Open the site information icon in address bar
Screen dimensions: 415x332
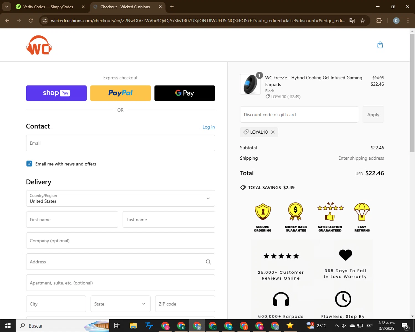(x=45, y=20)
